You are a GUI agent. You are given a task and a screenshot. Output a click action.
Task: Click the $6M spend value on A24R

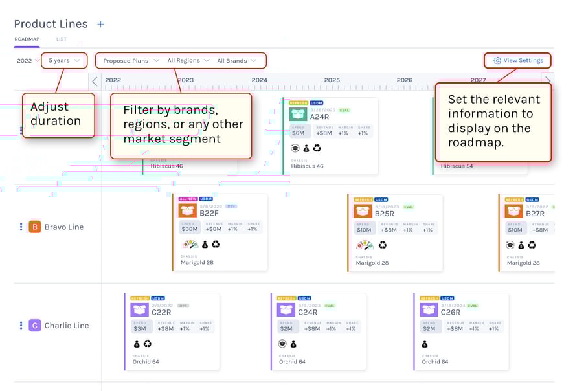coord(298,133)
